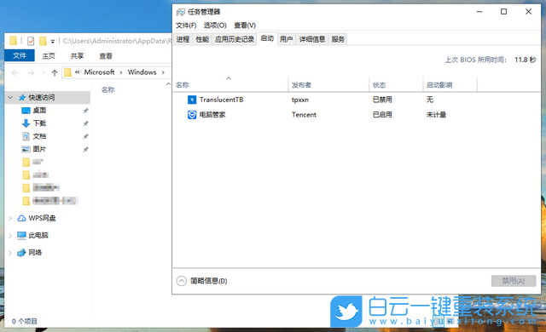Viewport: 546px width, 332px height.
Task: Click the 此电脑 computer icon
Action: click(x=21, y=236)
